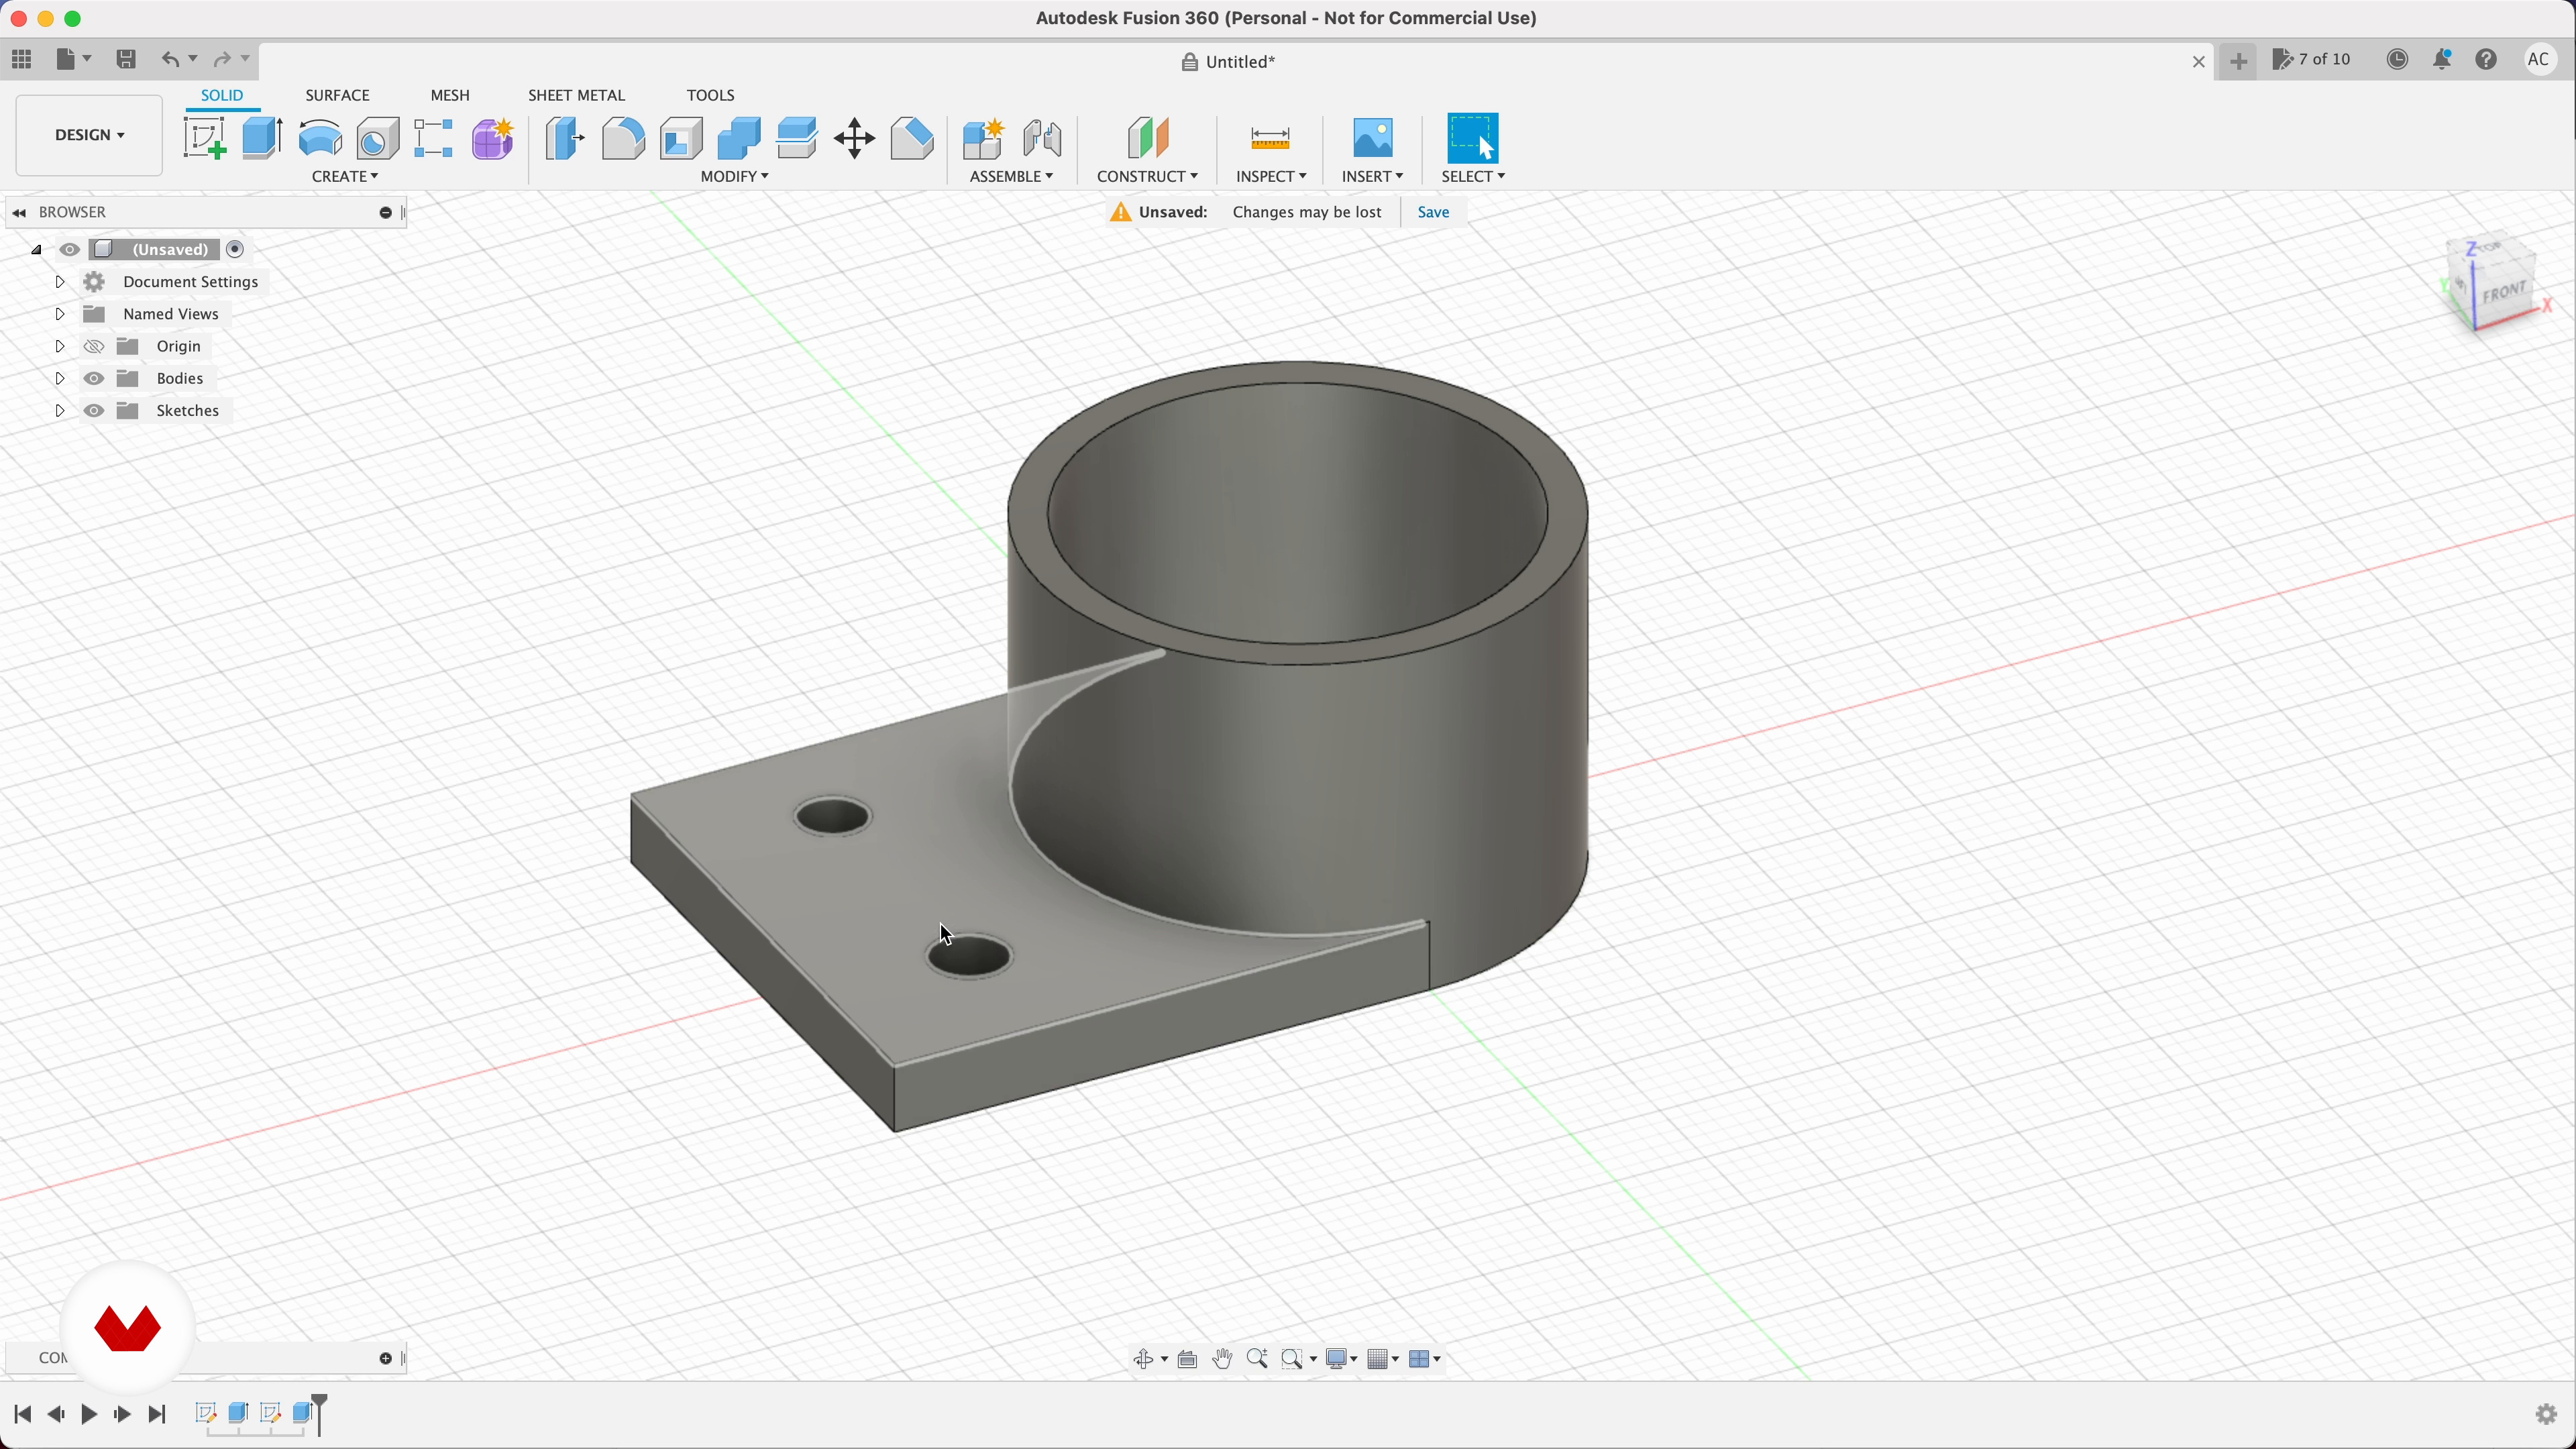The image size is (2576, 1449).
Task: Click the Redo arrow
Action: pos(223,59)
